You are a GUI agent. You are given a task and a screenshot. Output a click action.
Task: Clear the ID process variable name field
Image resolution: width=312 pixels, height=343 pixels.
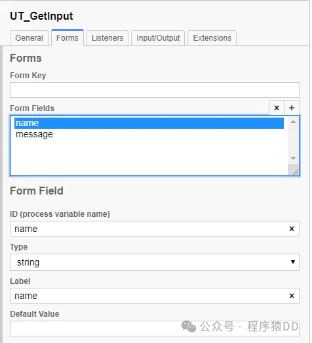(292, 229)
